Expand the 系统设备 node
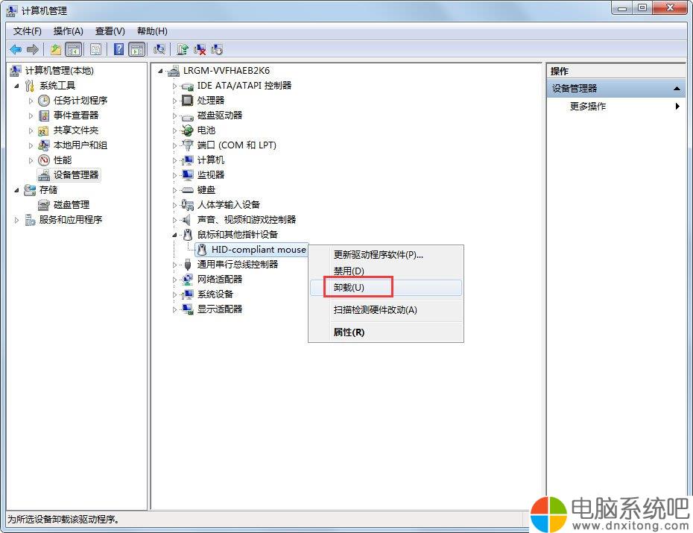 pos(174,294)
